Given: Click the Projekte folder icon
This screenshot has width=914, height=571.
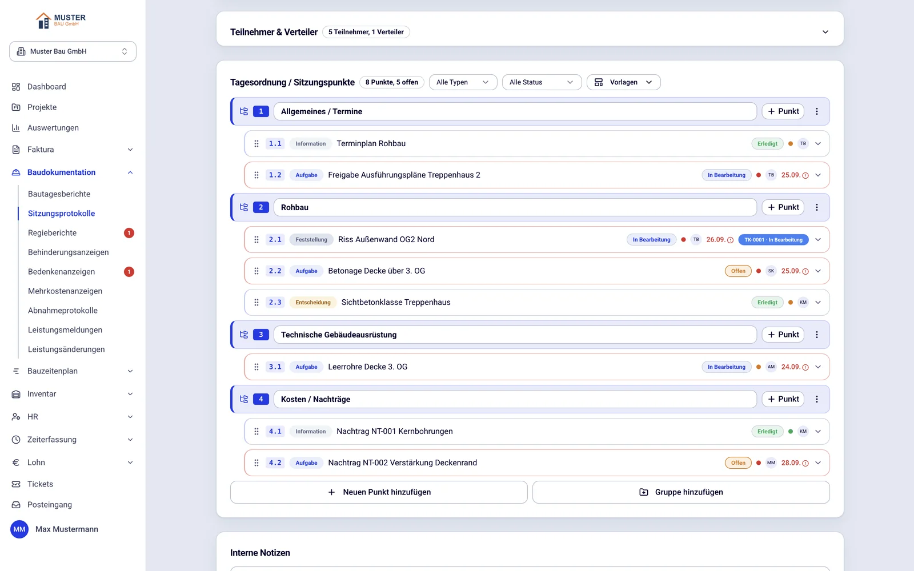Looking at the screenshot, I should 16,107.
